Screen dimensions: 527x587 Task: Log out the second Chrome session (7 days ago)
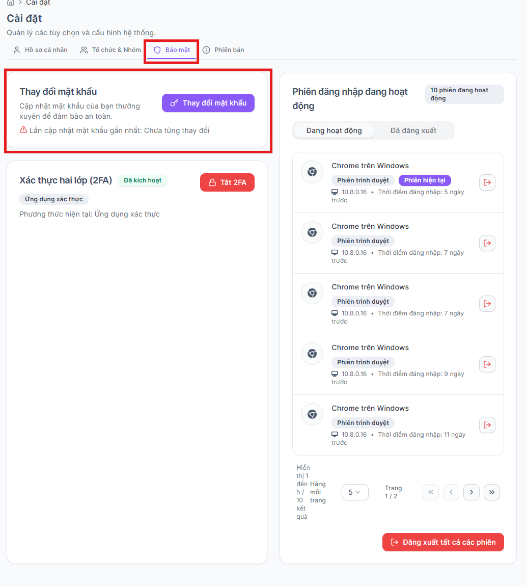click(487, 243)
